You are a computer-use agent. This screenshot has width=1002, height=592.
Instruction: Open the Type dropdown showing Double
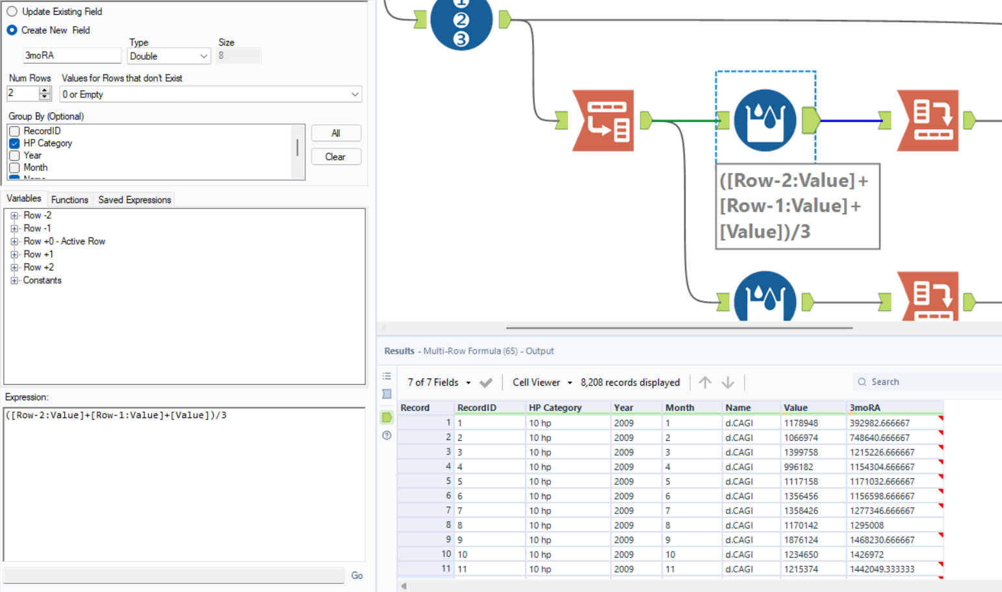click(168, 56)
